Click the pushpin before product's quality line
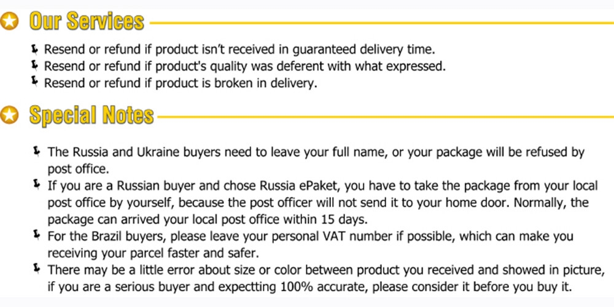 click(x=35, y=64)
